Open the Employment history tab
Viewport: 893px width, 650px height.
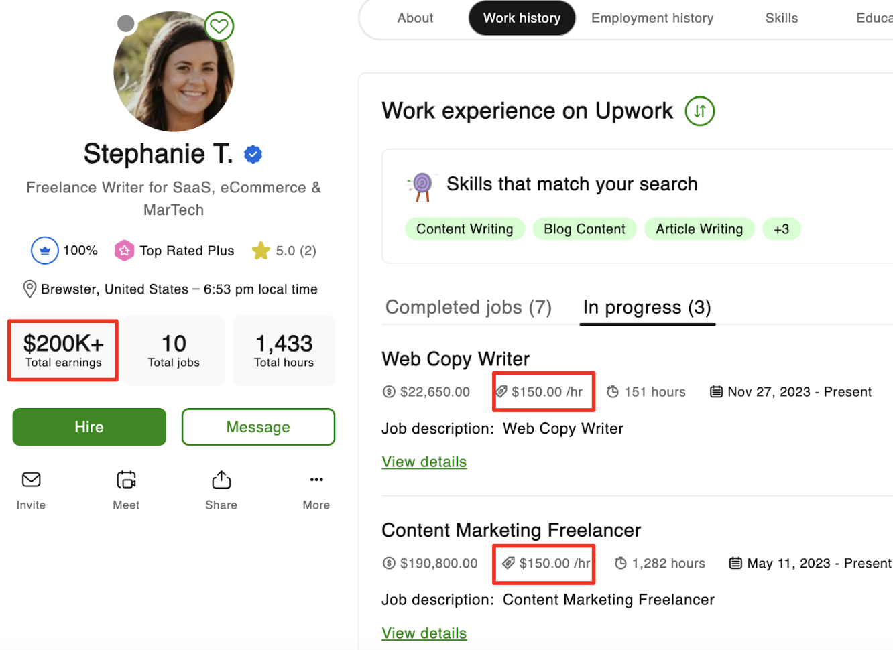[x=652, y=18]
